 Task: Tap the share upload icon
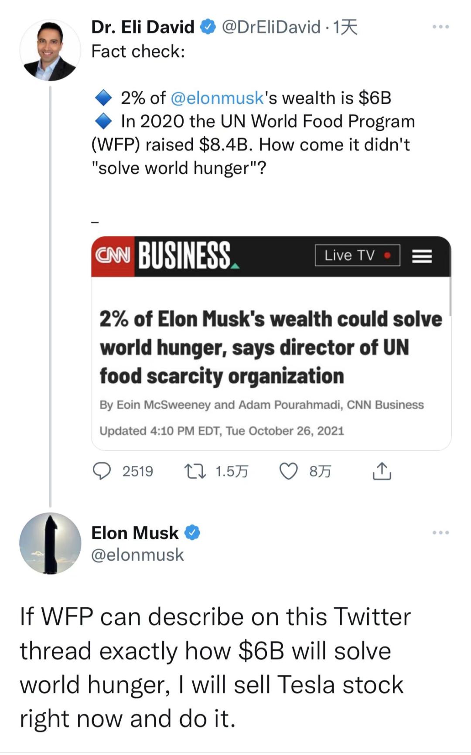[x=382, y=471]
